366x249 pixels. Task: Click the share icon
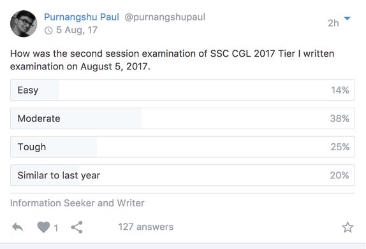pos(77,227)
